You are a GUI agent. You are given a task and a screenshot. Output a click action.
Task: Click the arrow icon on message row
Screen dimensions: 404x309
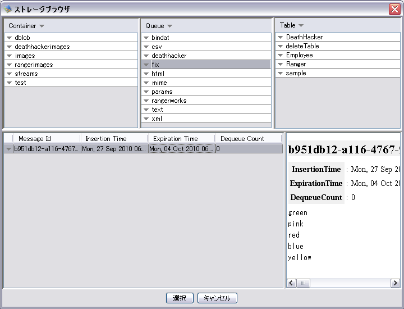pos(8,149)
